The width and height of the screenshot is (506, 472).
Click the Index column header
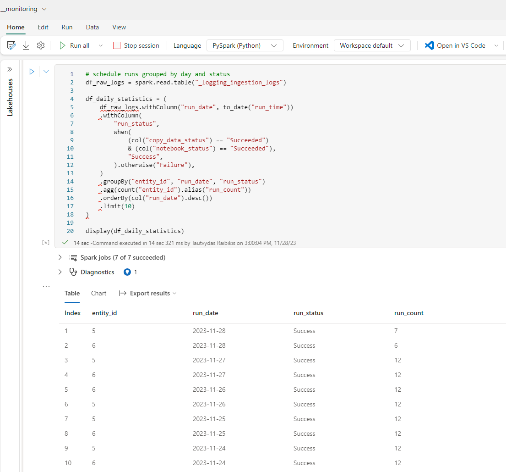click(x=72, y=313)
